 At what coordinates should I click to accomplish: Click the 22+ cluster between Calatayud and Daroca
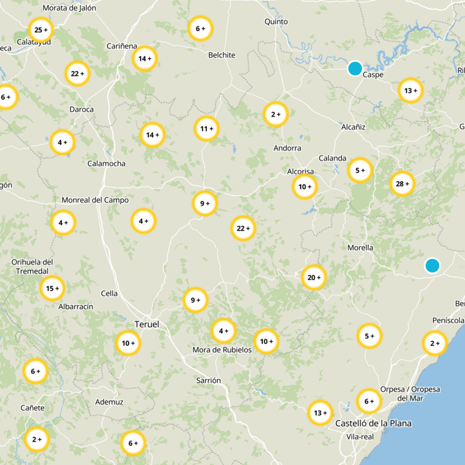77,74
